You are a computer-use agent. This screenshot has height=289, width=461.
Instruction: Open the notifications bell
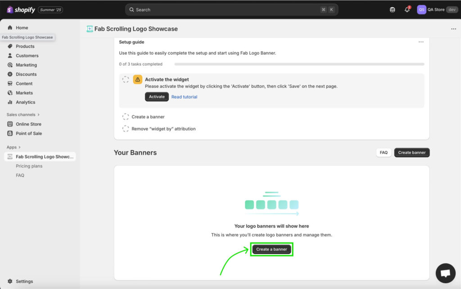tap(407, 9)
